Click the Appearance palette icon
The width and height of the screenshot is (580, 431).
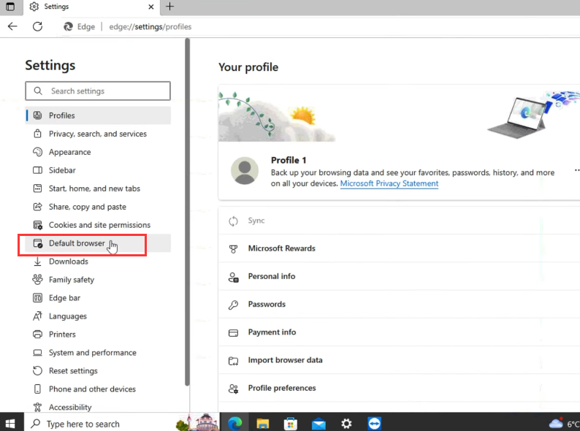click(x=37, y=152)
